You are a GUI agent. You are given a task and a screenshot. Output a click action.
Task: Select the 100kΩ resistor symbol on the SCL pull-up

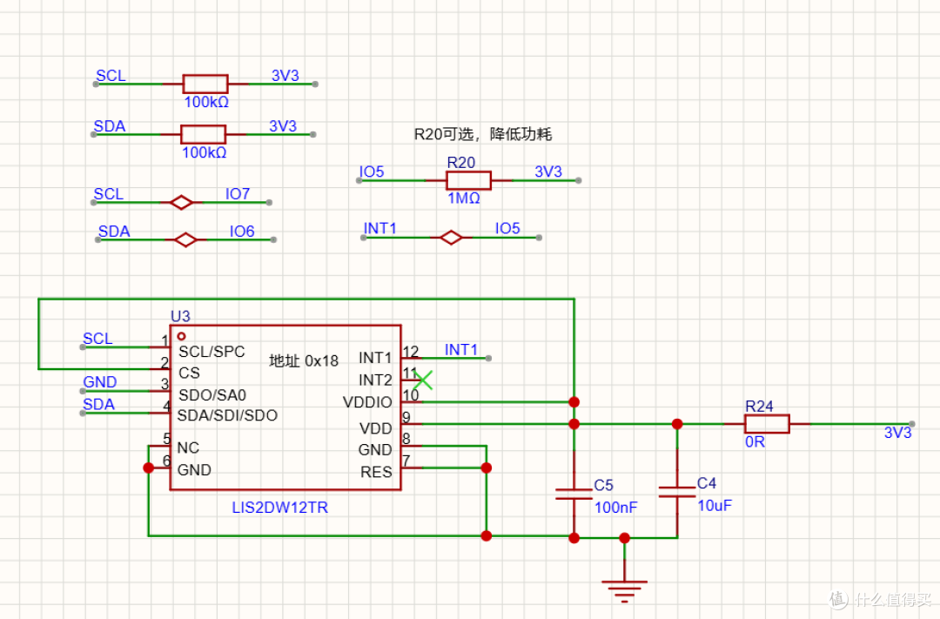[205, 84]
